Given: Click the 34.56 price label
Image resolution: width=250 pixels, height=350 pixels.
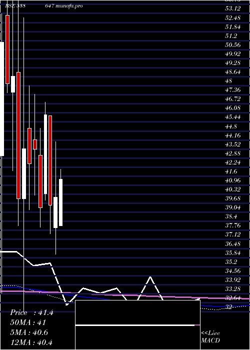Looking at the screenshot, I should (x=233, y=271).
